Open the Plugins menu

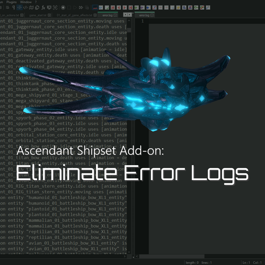pyautogui.click(x=11, y=2)
